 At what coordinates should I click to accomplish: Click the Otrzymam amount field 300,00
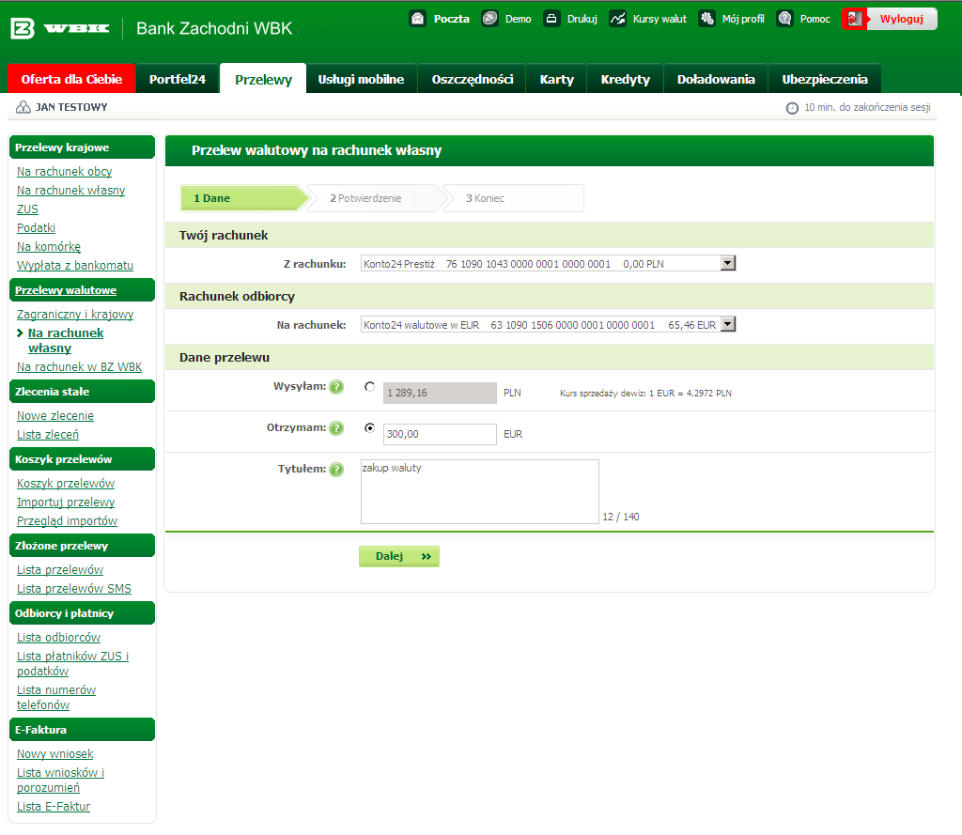point(440,434)
